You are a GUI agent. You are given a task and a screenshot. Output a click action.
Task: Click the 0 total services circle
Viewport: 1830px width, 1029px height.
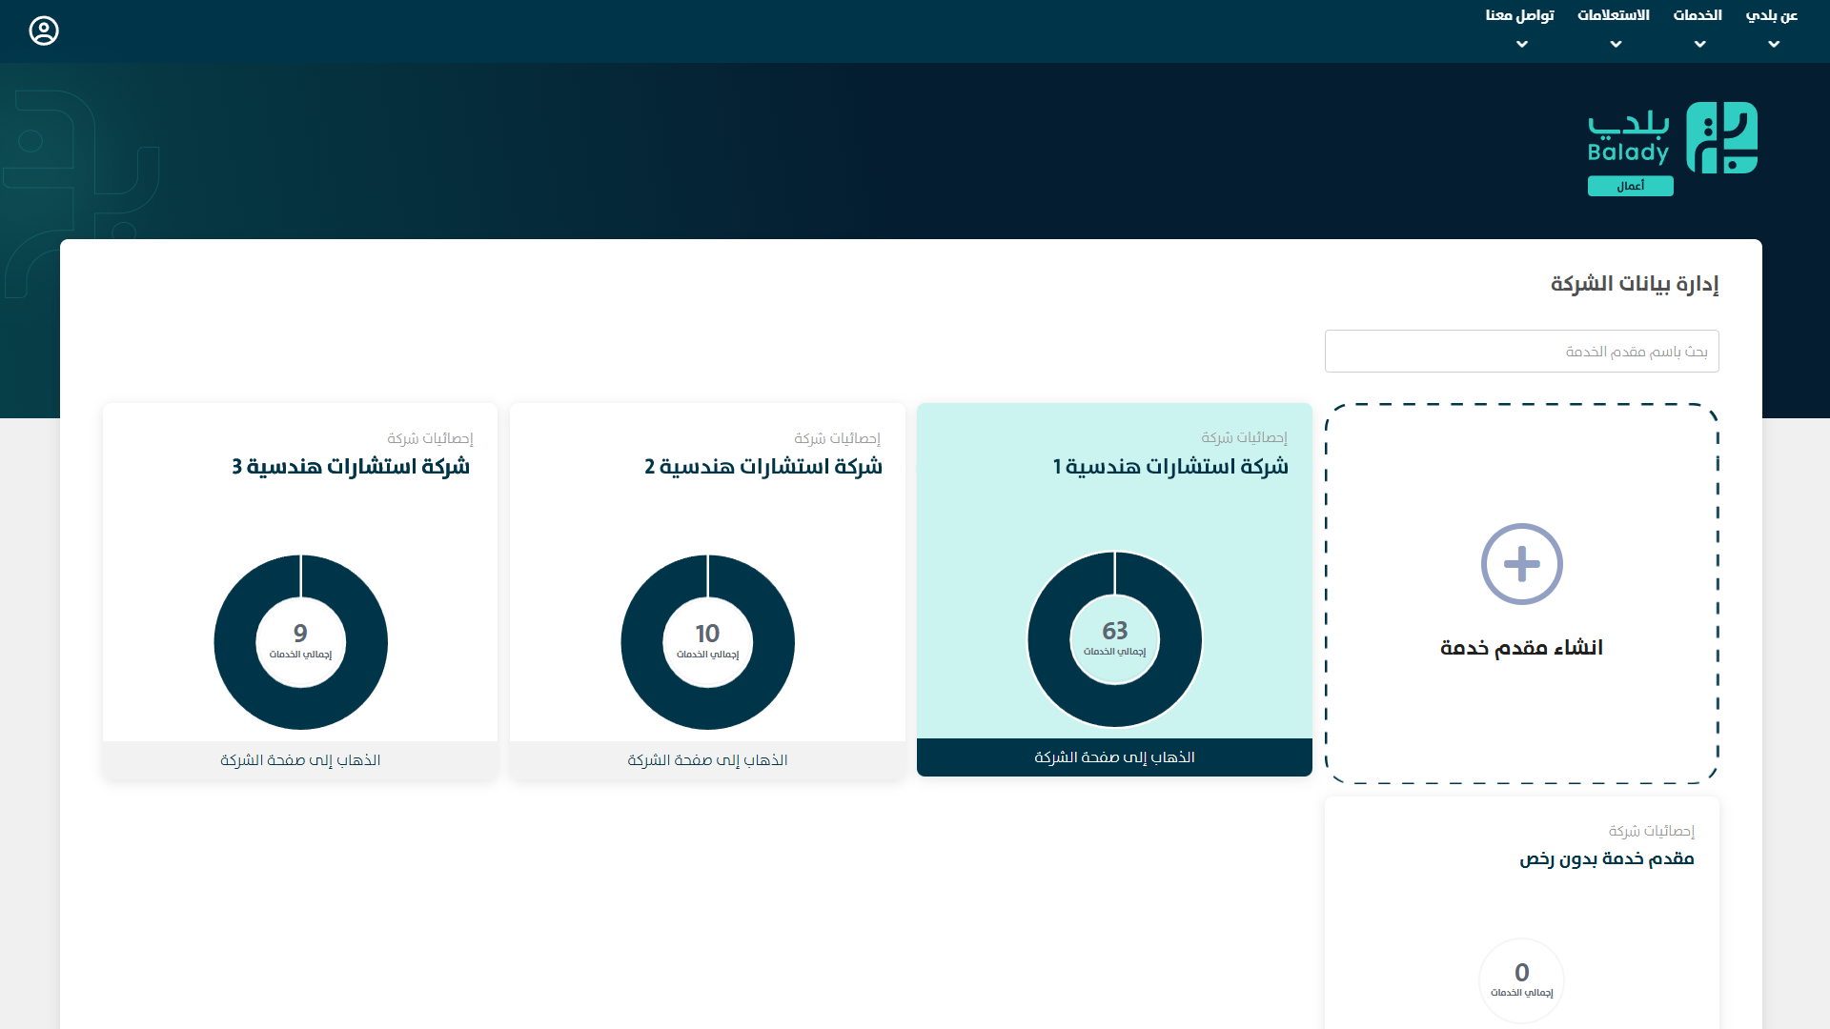click(x=1521, y=979)
